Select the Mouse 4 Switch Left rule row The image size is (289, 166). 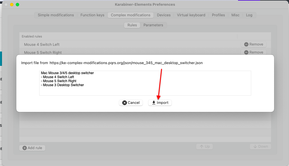click(145, 44)
